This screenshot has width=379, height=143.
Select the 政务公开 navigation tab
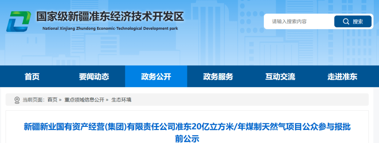pyautogui.click(x=156, y=76)
